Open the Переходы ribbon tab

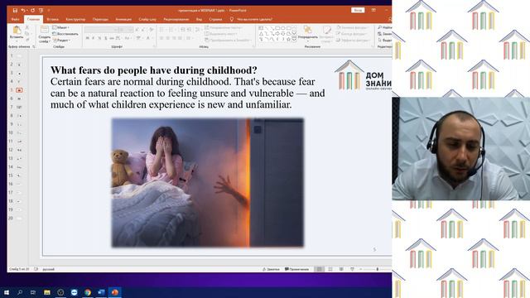(100, 19)
